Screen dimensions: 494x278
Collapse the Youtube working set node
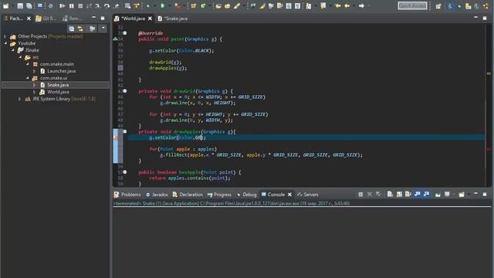click(x=5, y=43)
